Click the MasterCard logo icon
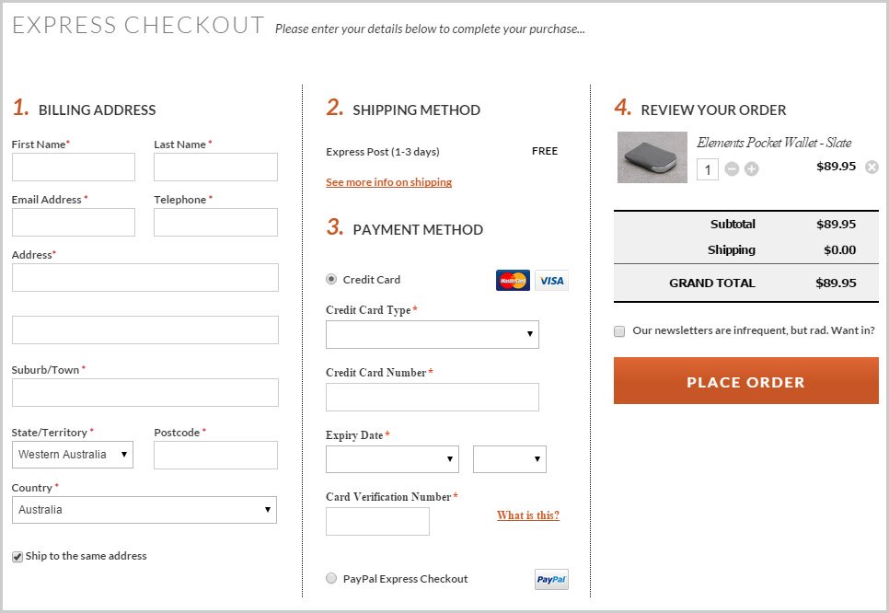The image size is (889, 613). [x=513, y=281]
